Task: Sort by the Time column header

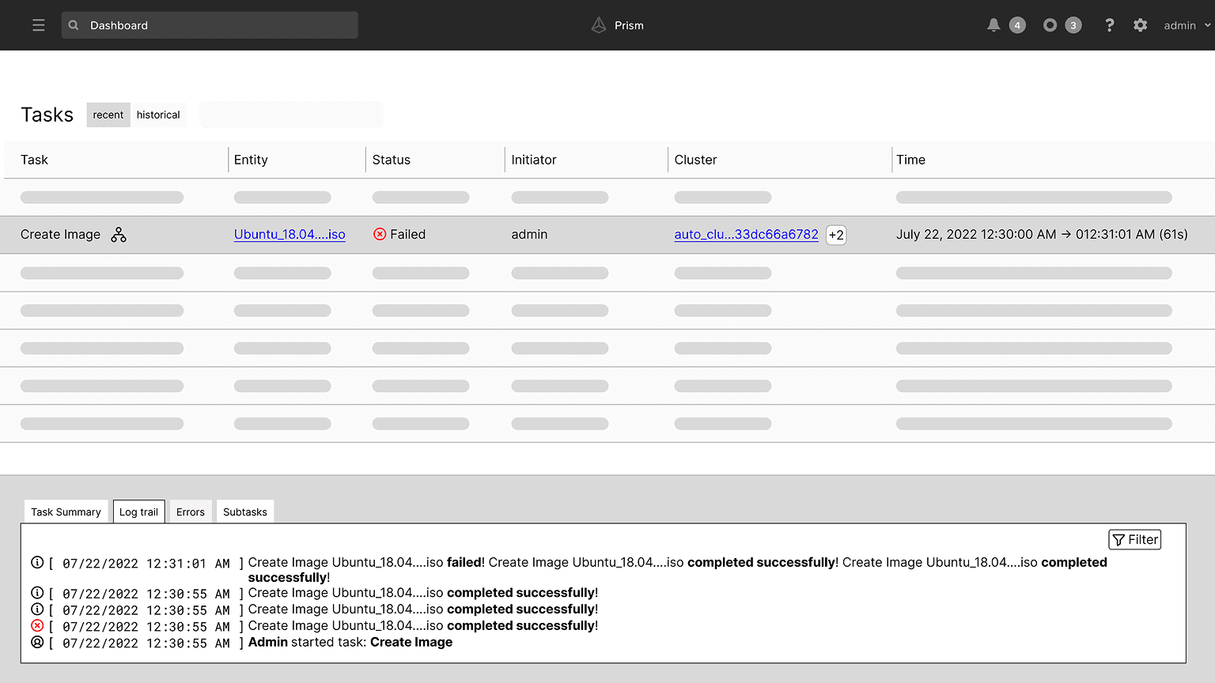Action: 910,160
